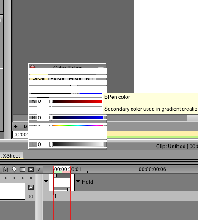Click the gradient opacity icon in timeline header
The height and width of the screenshot is (220, 198).
click(22, 169)
